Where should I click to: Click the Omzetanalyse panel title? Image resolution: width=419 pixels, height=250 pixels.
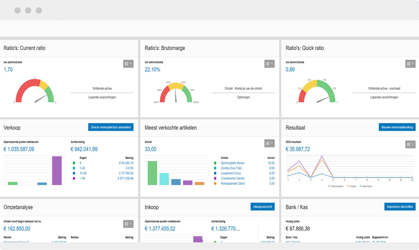(18, 207)
